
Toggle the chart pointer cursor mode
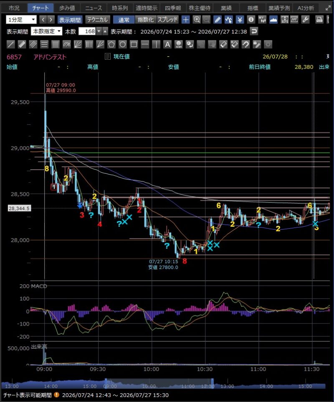pos(229,20)
